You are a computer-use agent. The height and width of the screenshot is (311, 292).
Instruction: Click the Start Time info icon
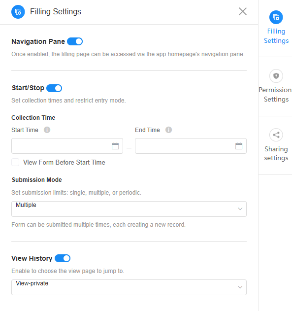tap(47, 130)
